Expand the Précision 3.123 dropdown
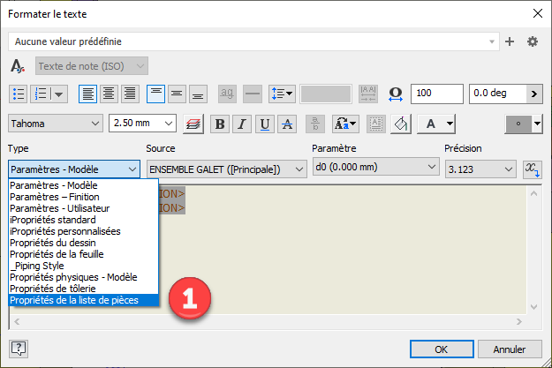The image size is (552, 368). (480, 169)
